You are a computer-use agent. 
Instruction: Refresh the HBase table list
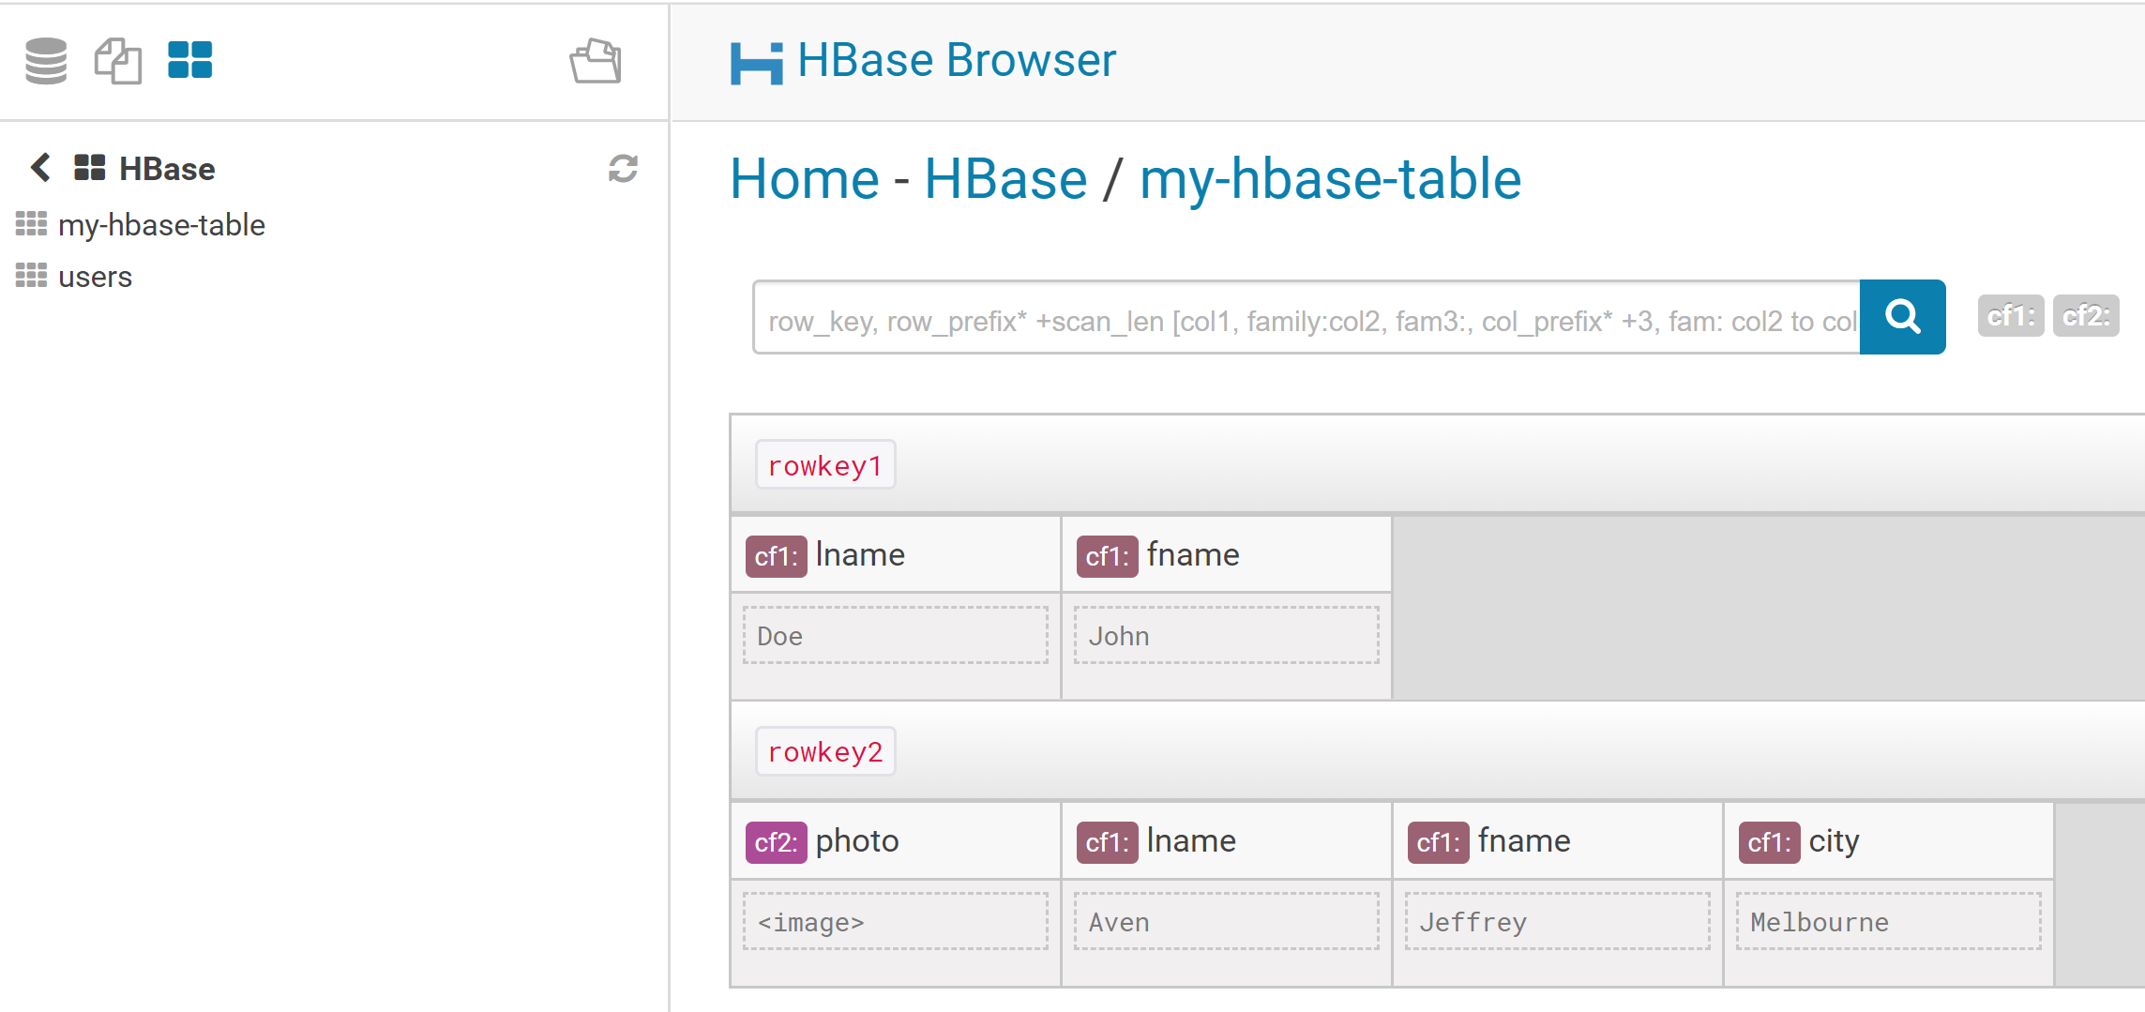pos(623,169)
